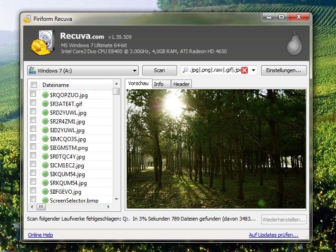This screenshot has height=252, width=336.
Task: Check the box for $IEGMSTM.png
Action: point(33,147)
